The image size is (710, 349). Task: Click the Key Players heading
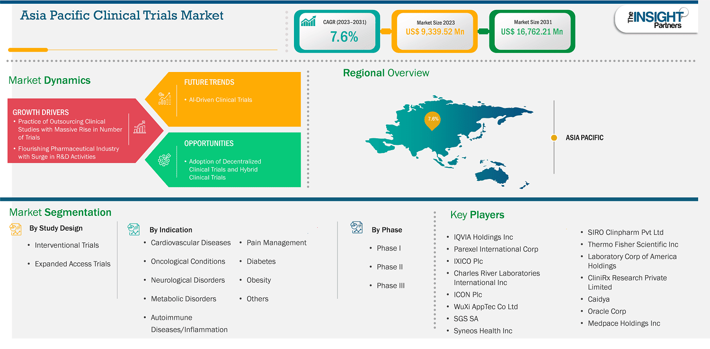click(477, 215)
